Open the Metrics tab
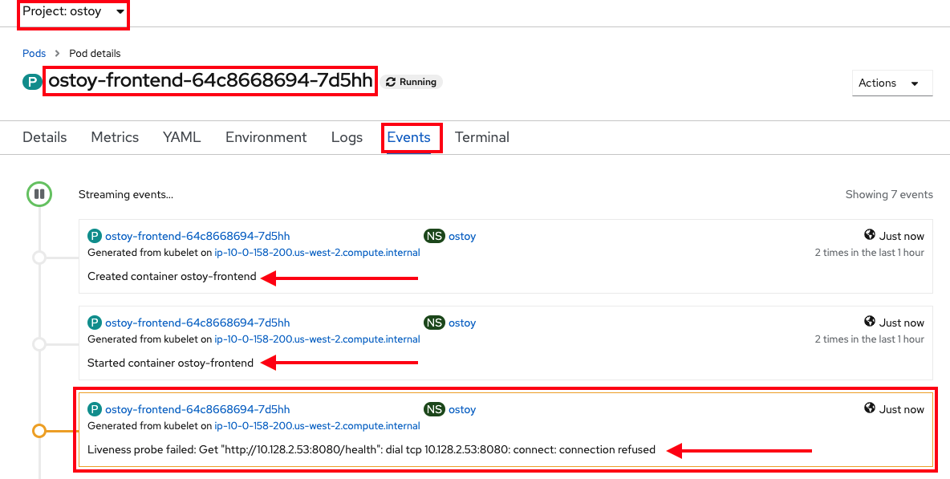The image size is (950, 479). [x=115, y=137]
